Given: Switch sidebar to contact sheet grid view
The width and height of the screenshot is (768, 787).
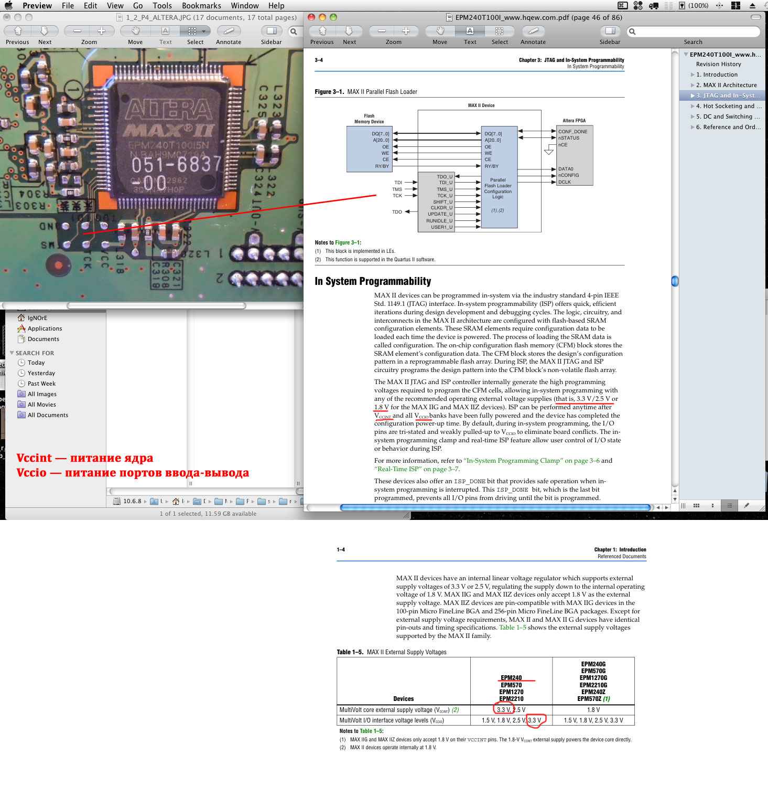Looking at the screenshot, I should pyautogui.click(x=696, y=506).
